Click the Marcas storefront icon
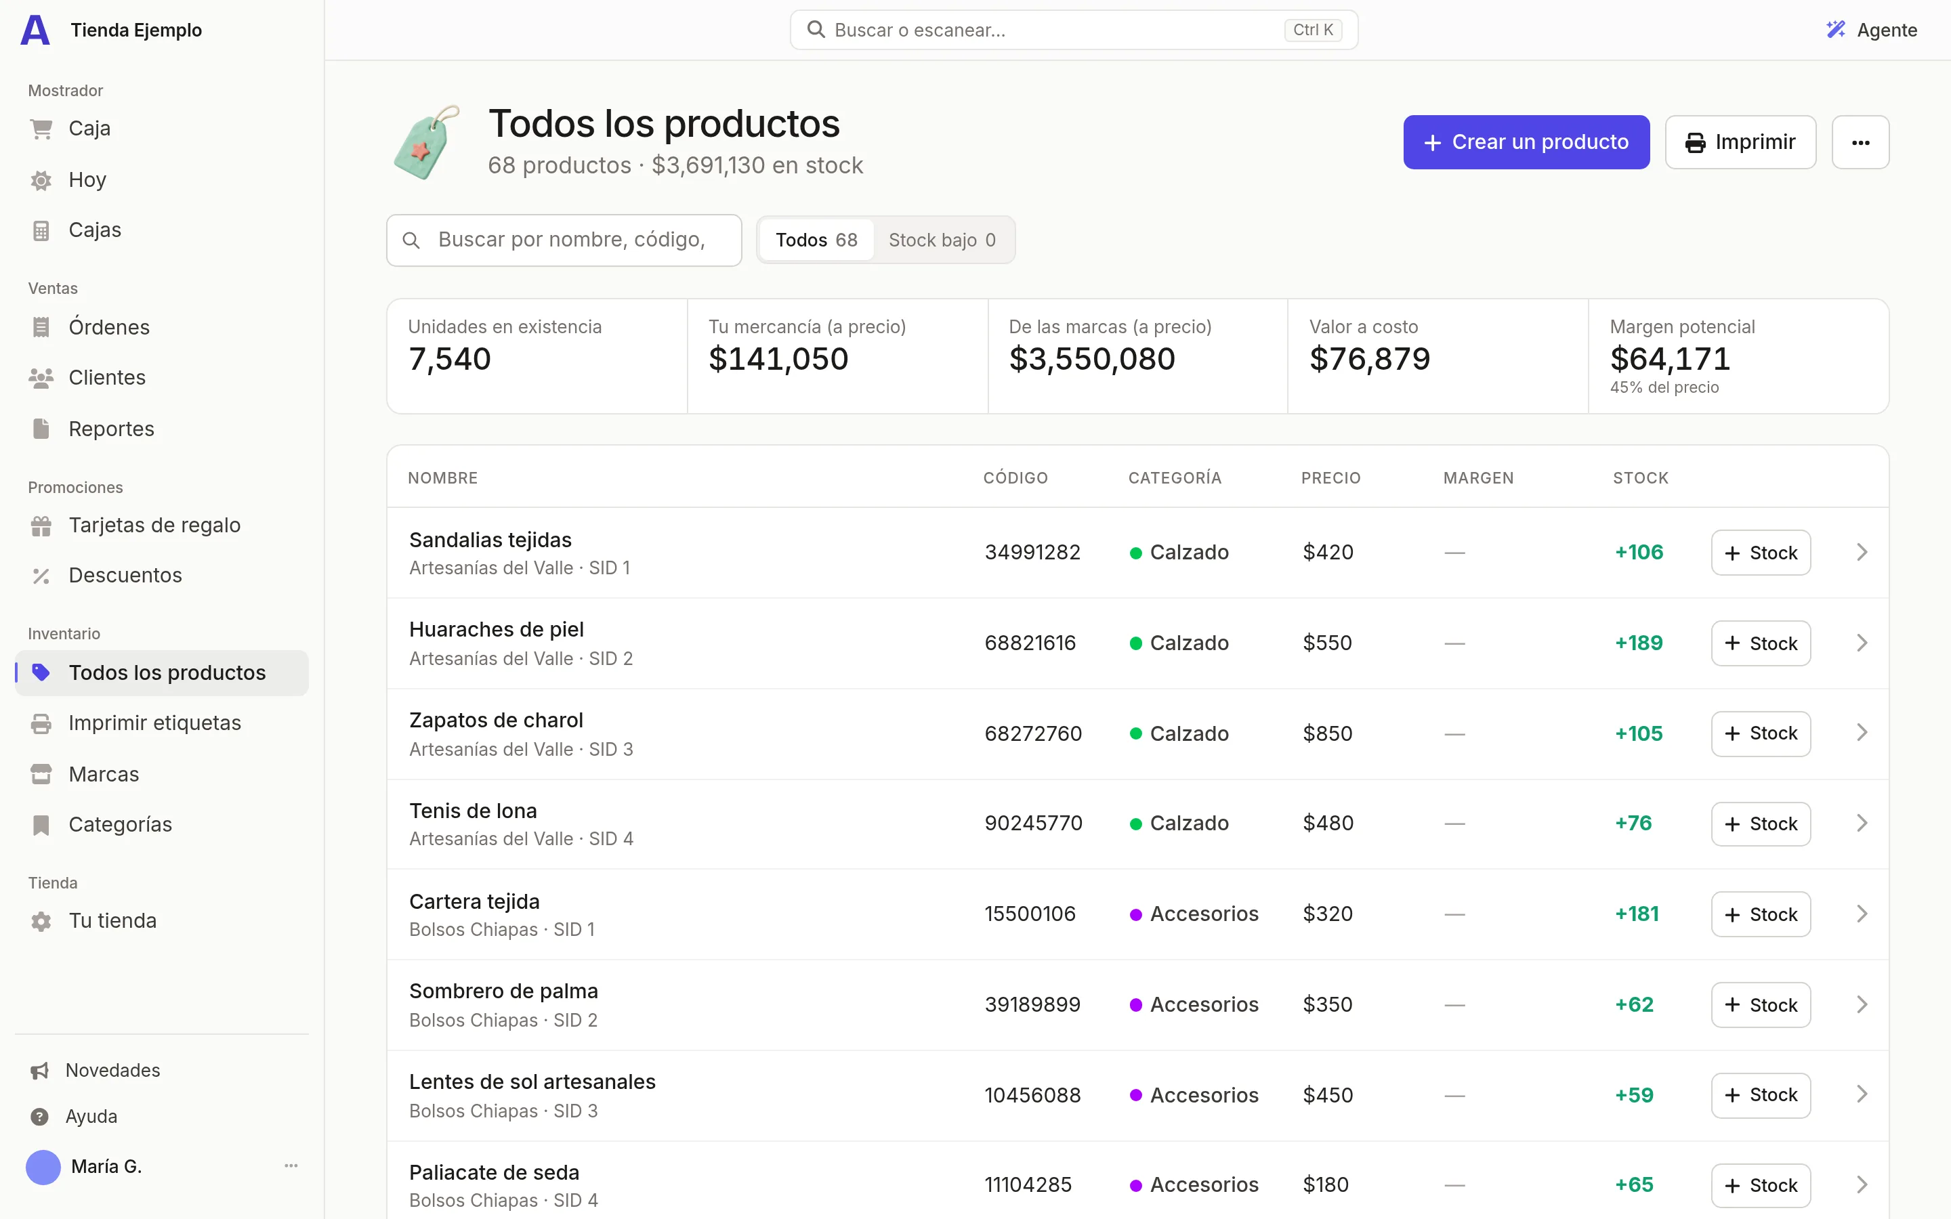The height and width of the screenshot is (1219, 1951). coord(41,774)
